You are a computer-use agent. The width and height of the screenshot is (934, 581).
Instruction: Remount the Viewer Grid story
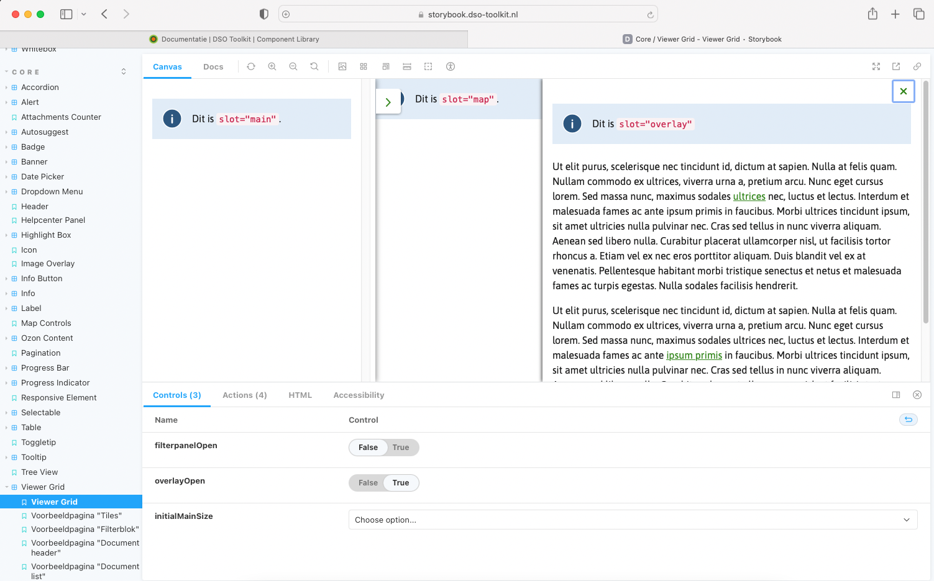[x=251, y=66]
